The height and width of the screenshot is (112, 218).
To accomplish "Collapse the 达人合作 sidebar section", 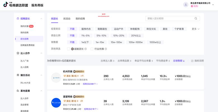I will pyautogui.click(x=41, y=53).
